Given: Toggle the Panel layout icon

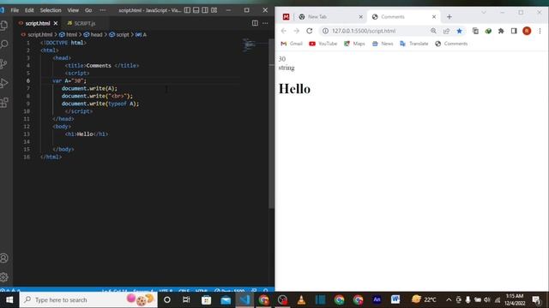Looking at the screenshot, I should [x=196, y=10].
